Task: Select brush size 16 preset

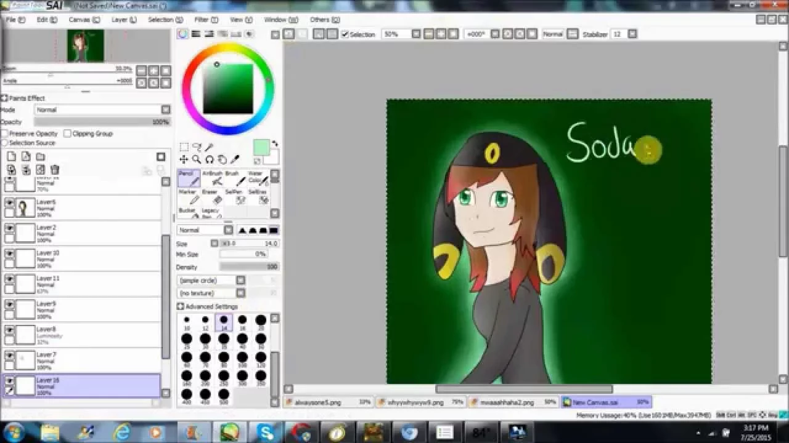Action: point(242,322)
